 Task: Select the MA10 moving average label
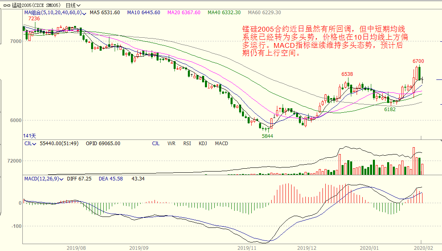[x=144, y=13]
